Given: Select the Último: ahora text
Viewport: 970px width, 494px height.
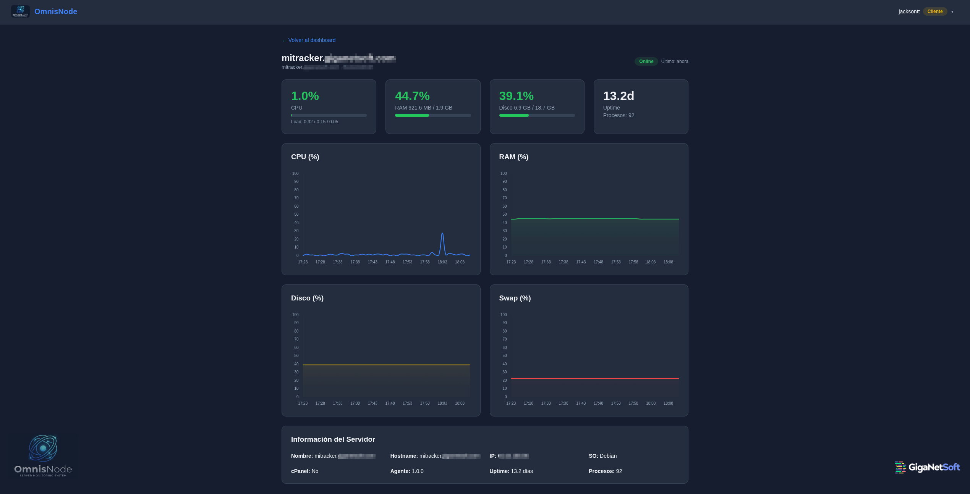Looking at the screenshot, I should pos(675,61).
